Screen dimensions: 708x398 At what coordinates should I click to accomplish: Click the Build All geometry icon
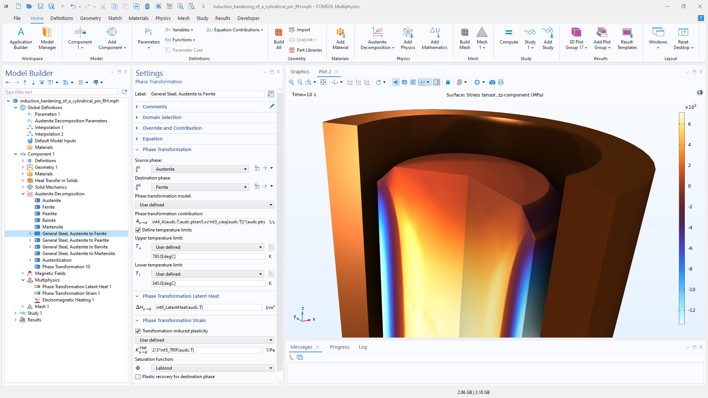(x=279, y=38)
